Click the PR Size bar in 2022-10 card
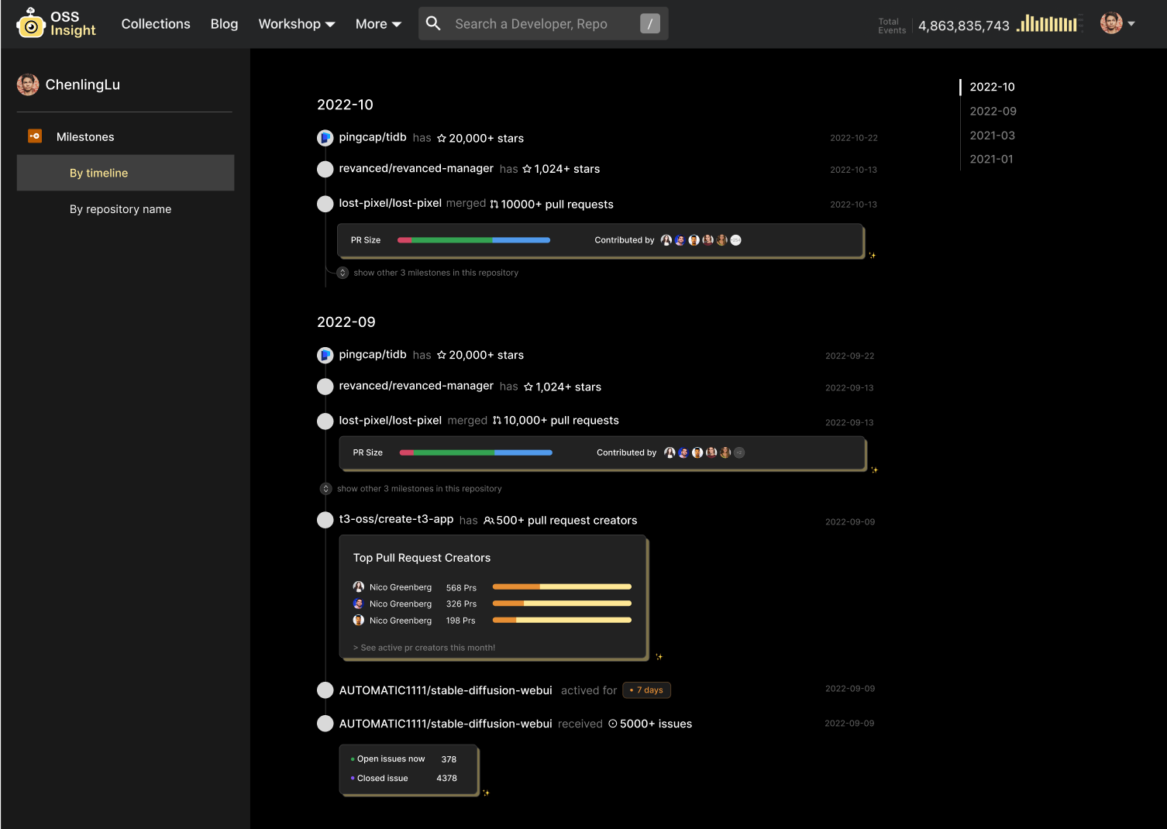This screenshot has width=1167, height=829. pyautogui.click(x=473, y=240)
